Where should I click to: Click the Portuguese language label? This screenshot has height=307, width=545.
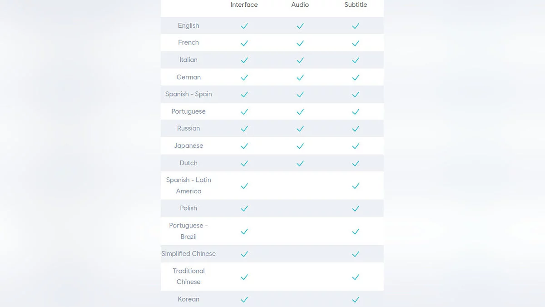(188, 111)
